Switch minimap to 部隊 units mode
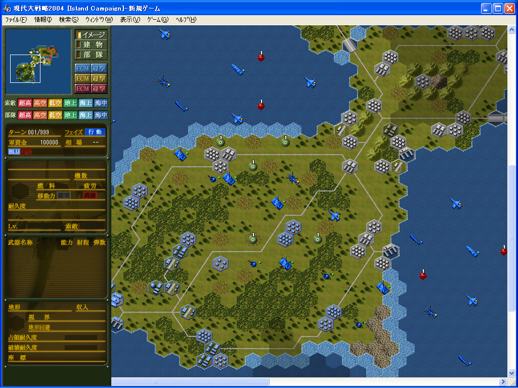 91,55
